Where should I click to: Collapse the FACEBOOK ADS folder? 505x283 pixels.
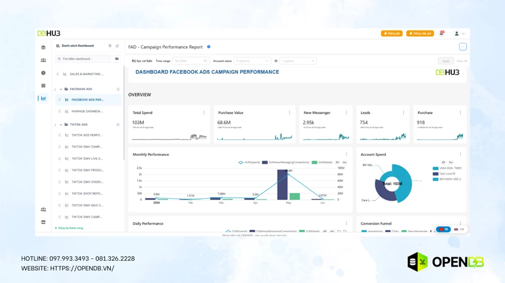coord(61,89)
